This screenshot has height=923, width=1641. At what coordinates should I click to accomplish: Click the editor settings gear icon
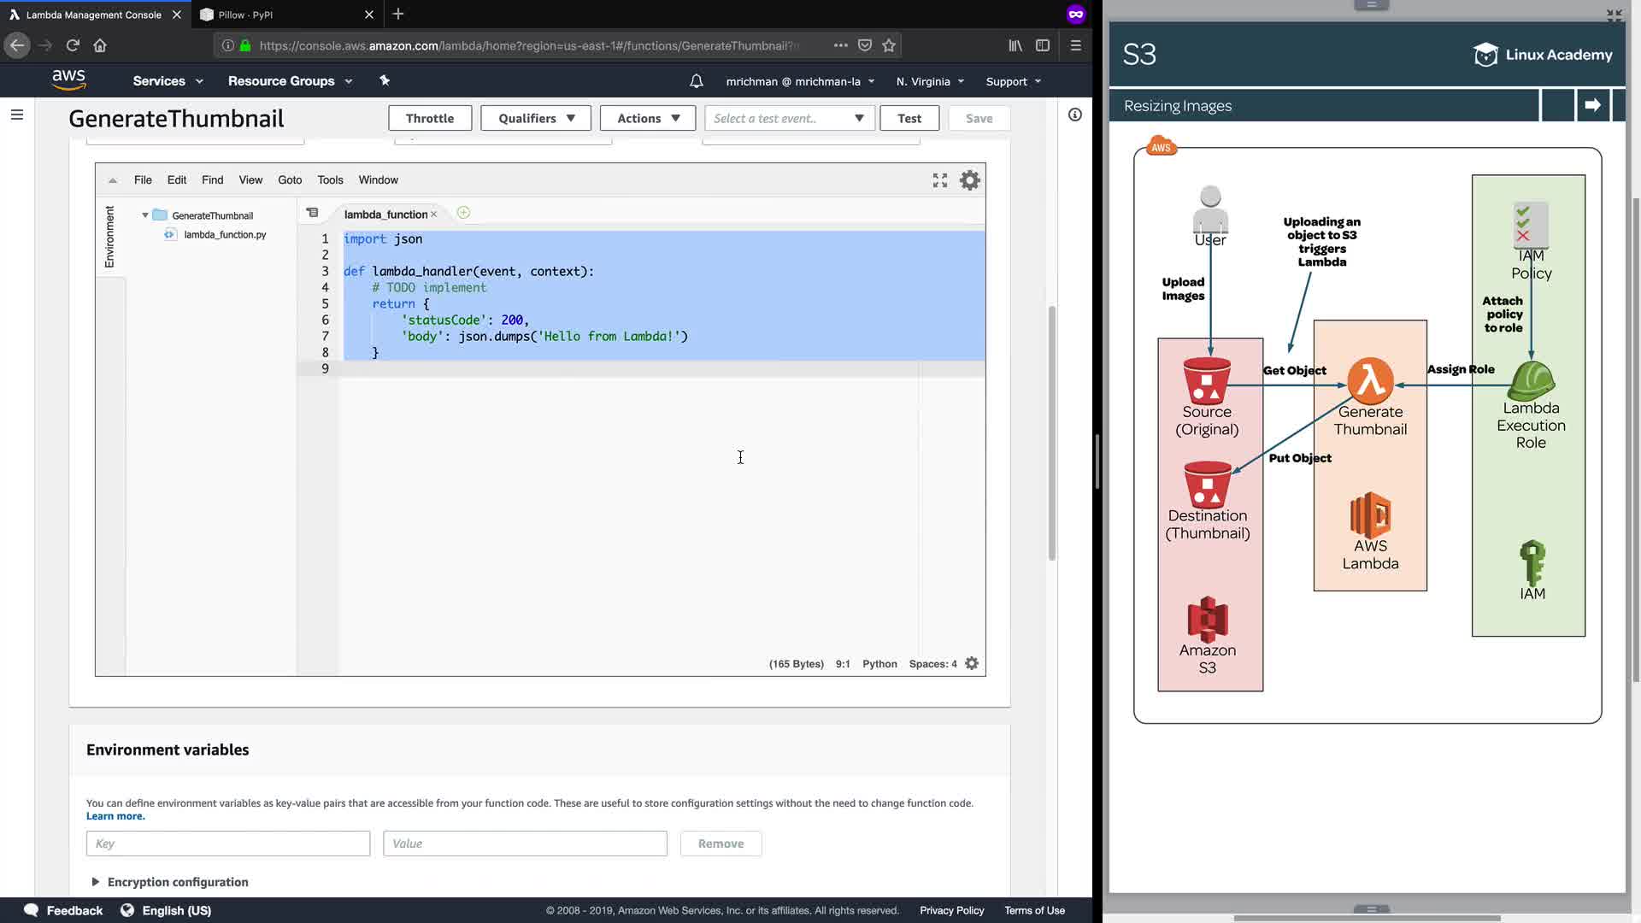click(969, 180)
